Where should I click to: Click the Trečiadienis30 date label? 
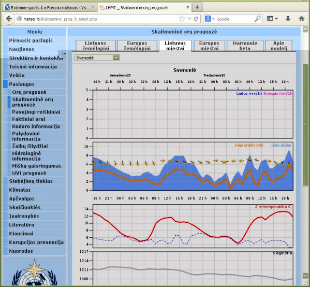pyautogui.click(x=214, y=75)
